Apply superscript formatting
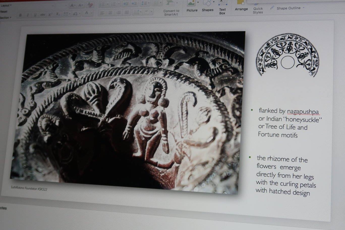The image size is (345, 230). pos(50,15)
